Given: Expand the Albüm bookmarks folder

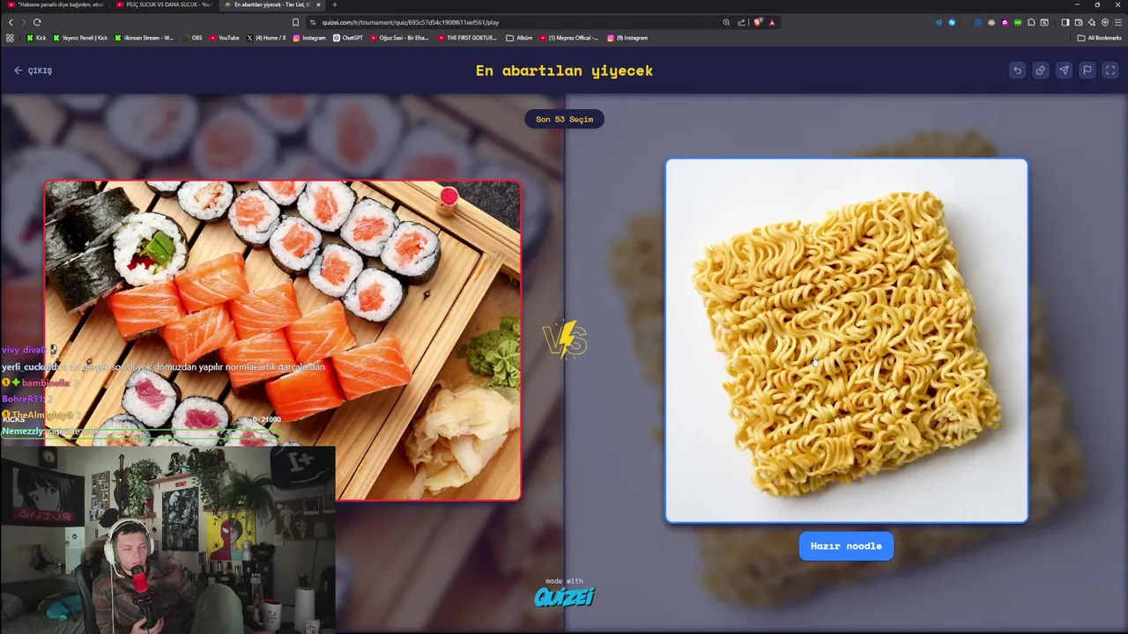Looking at the screenshot, I should pos(520,38).
